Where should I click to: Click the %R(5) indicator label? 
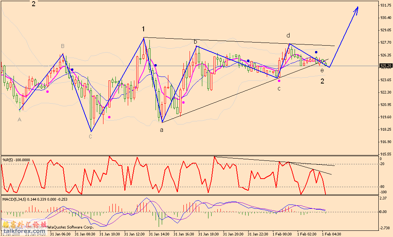pos(17,160)
